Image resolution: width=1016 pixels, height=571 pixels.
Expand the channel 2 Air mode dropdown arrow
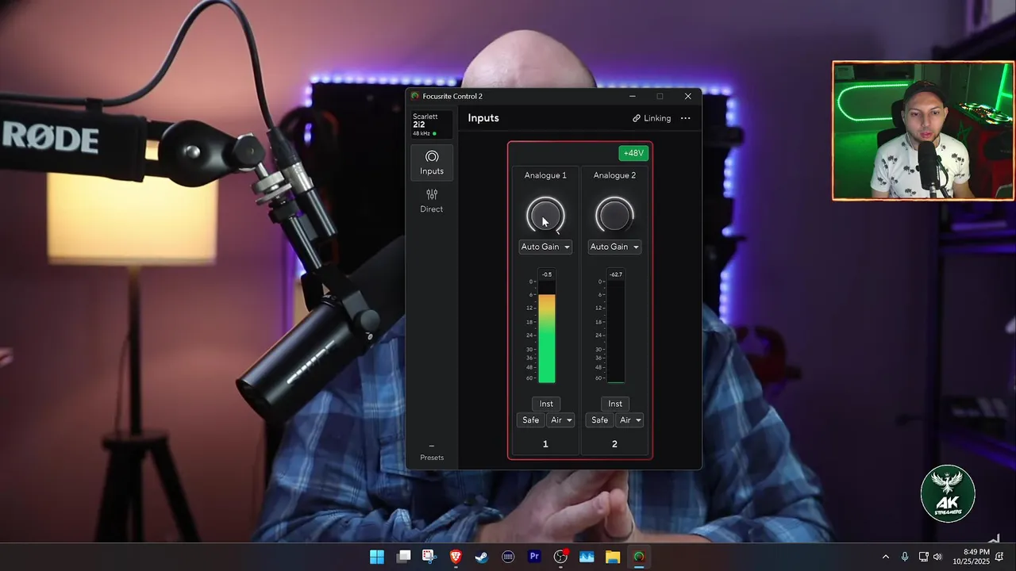coord(638,420)
